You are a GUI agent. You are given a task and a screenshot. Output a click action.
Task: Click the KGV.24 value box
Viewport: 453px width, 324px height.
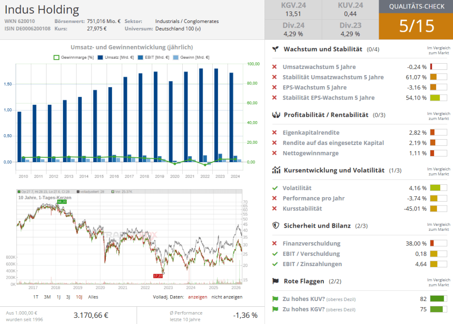(293, 10)
